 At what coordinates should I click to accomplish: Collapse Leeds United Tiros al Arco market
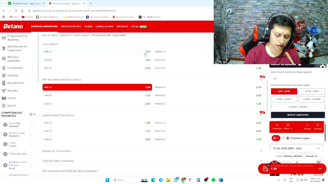click(x=261, y=115)
